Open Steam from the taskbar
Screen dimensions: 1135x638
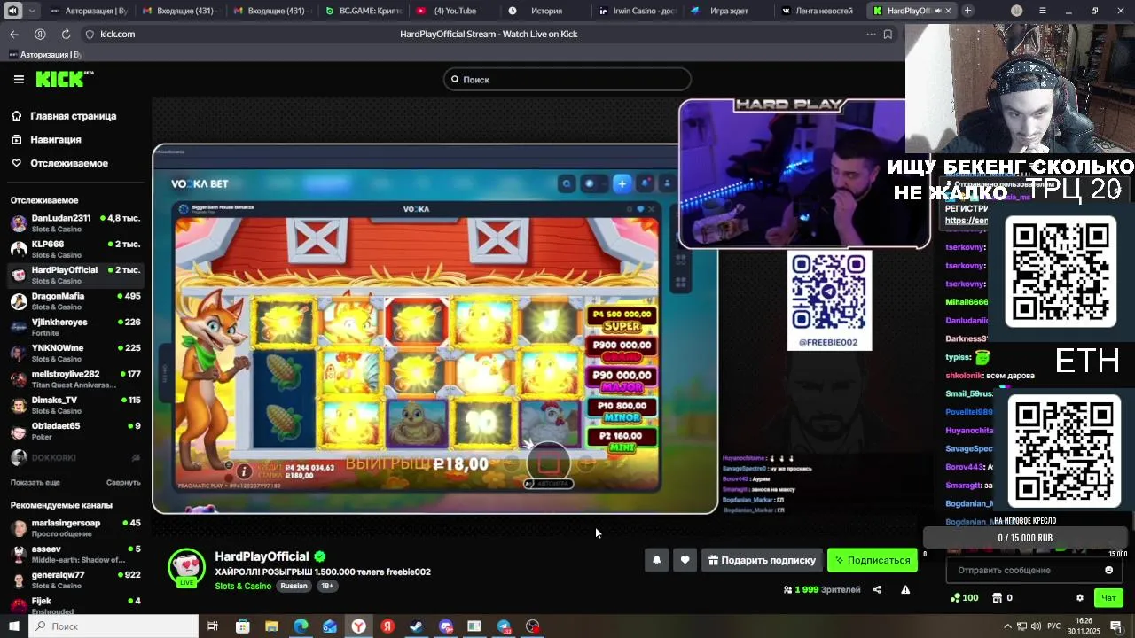click(416, 626)
